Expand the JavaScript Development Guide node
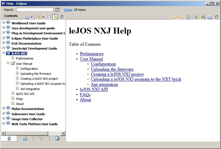The height and width of the screenshot is (149, 221). [4, 48]
